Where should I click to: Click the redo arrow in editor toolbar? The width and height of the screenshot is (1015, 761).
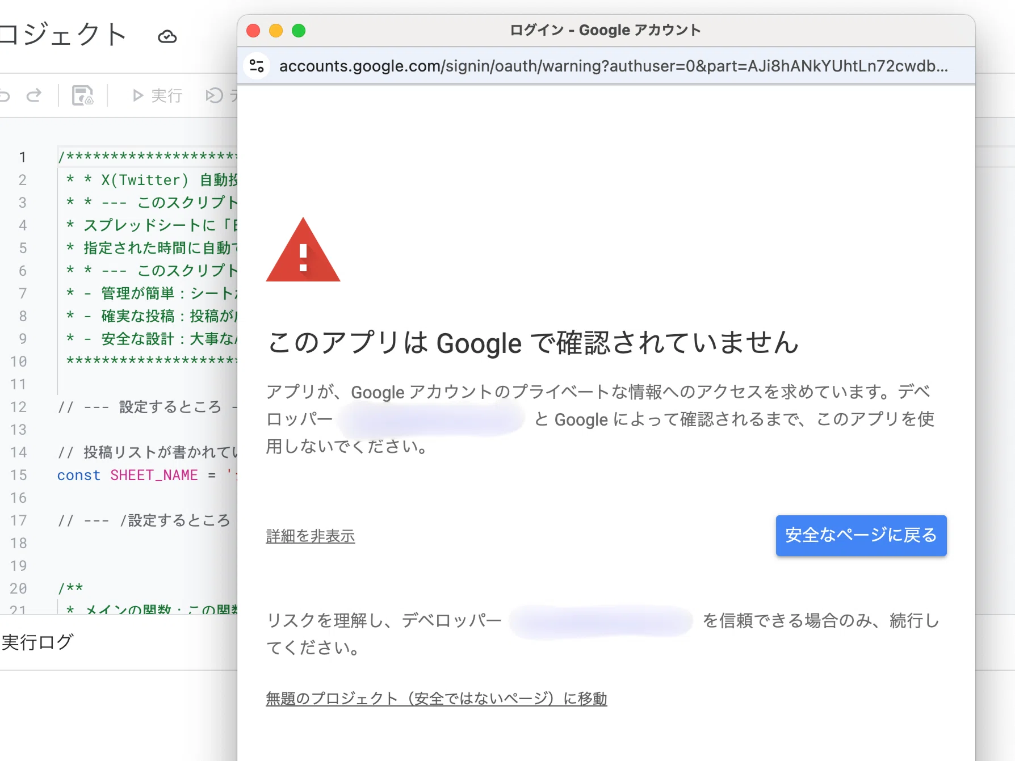(34, 95)
